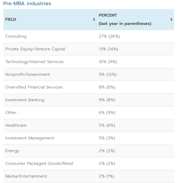Image resolution: width=177 pixels, height=183 pixels.
Task: Click the Healthcare field name
Action: coord(16,125)
